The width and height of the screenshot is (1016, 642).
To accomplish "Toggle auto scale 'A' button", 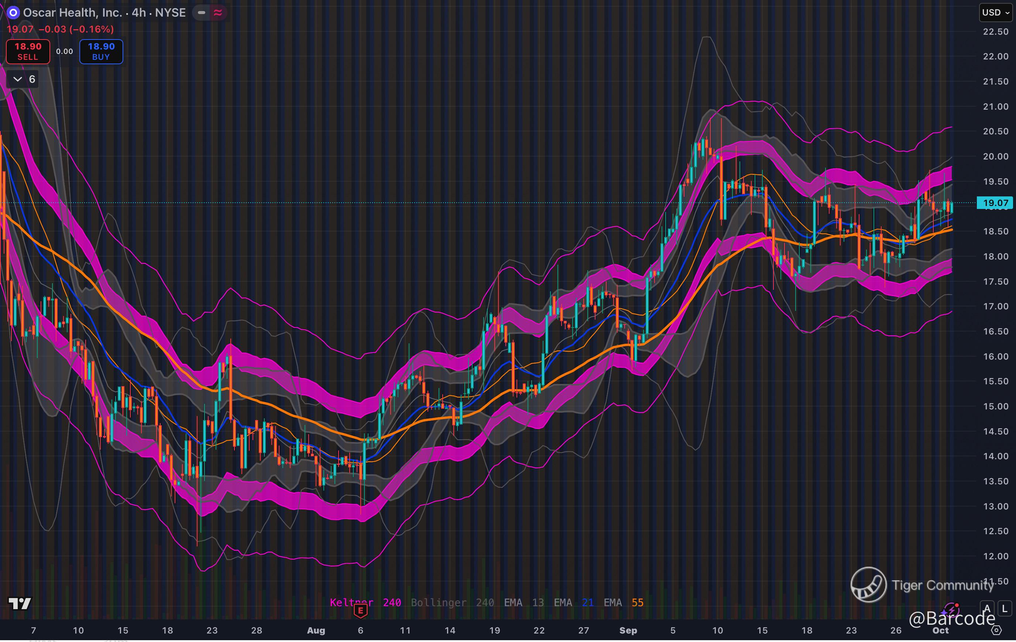I will [987, 609].
